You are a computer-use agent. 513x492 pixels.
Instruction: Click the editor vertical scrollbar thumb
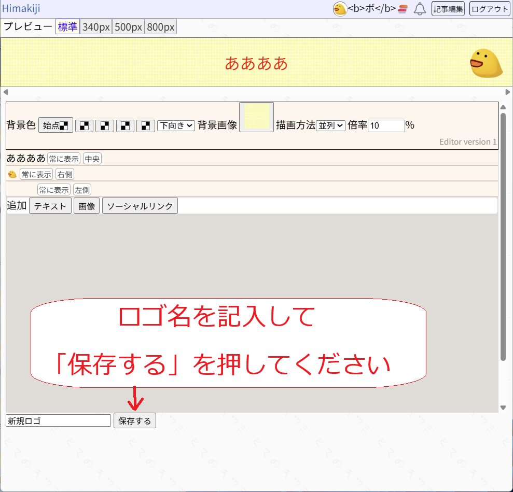click(503, 237)
